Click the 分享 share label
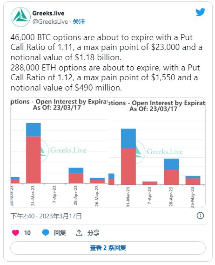The image size is (215, 265). pos(93,233)
